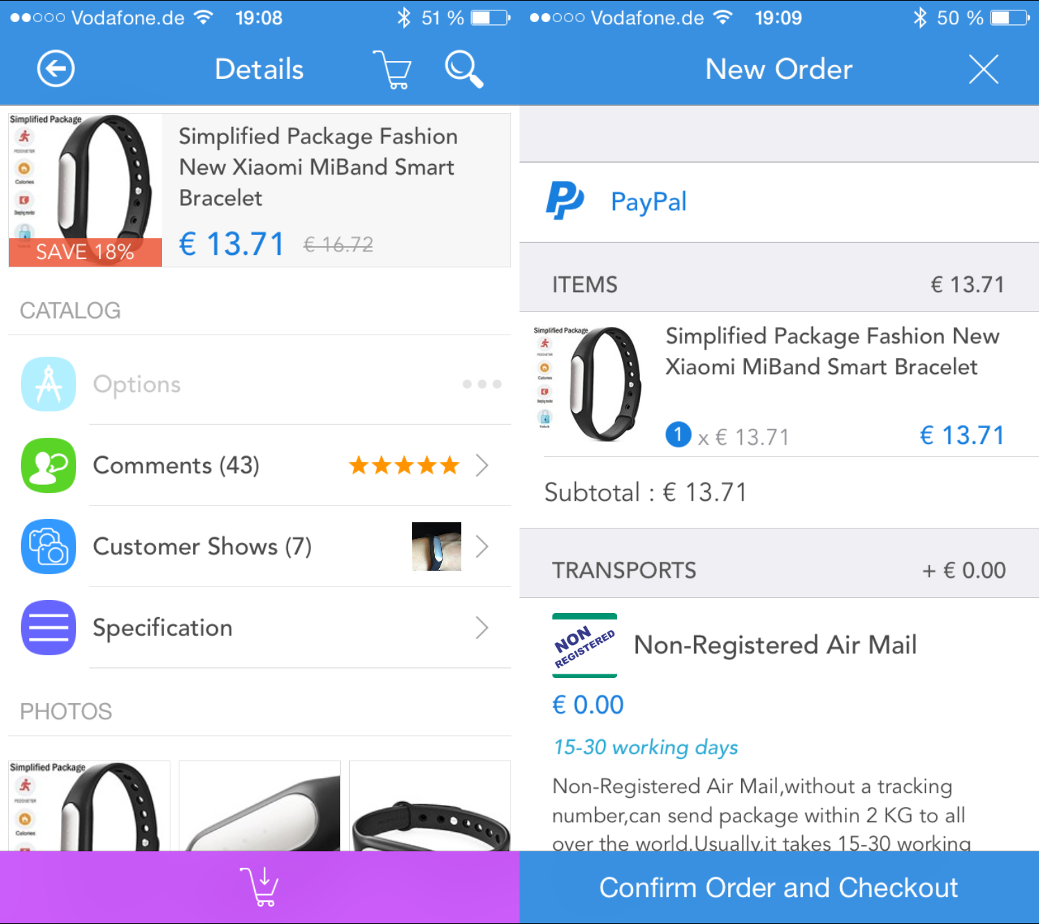
Task: Tap the back arrow icon
Action: (55, 69)
